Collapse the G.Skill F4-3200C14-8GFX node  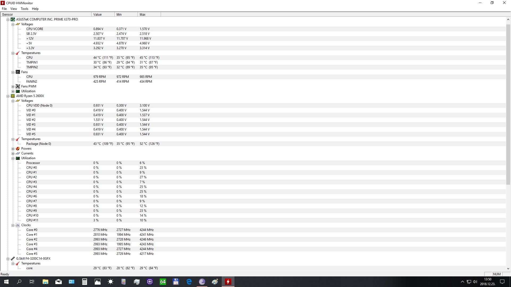click(x=8, y=259)
